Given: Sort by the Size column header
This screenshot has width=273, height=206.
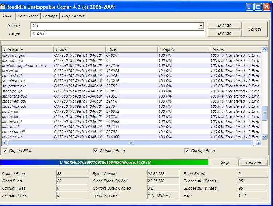Looking at the screenshot, I should pos(132,49).
